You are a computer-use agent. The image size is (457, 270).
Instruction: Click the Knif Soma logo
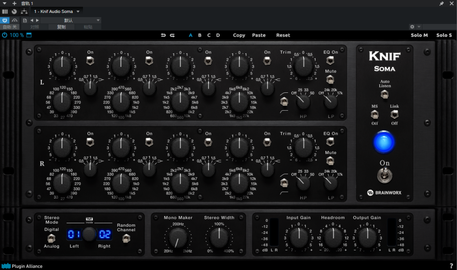click(385, 61)
